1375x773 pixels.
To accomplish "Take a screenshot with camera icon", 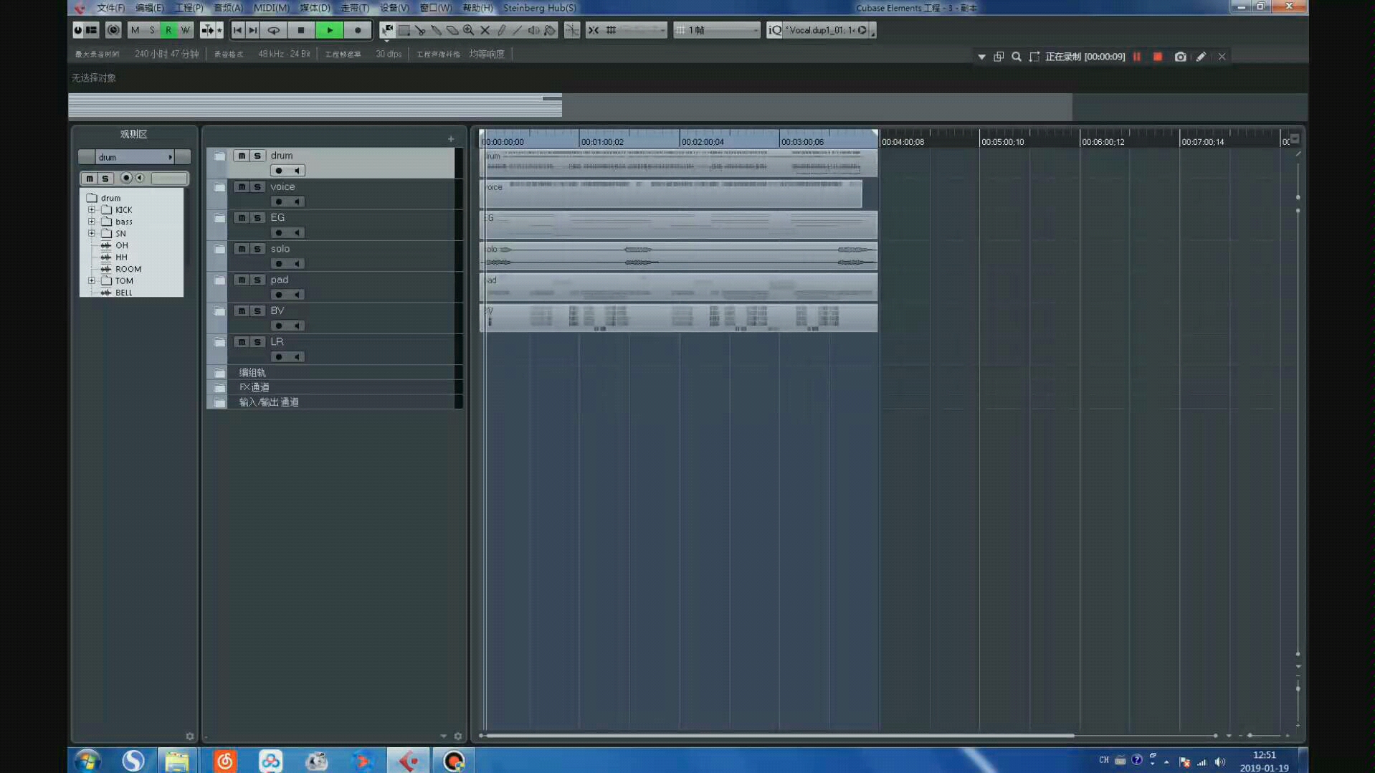I will click(x=1181, y=57).
